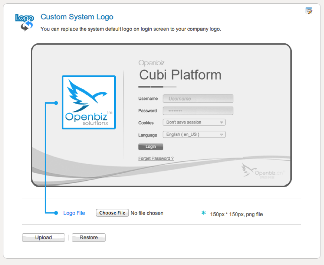
Task: Click the Cubi Platform title text
Action: pyautogui.click(x=180, y=75)
